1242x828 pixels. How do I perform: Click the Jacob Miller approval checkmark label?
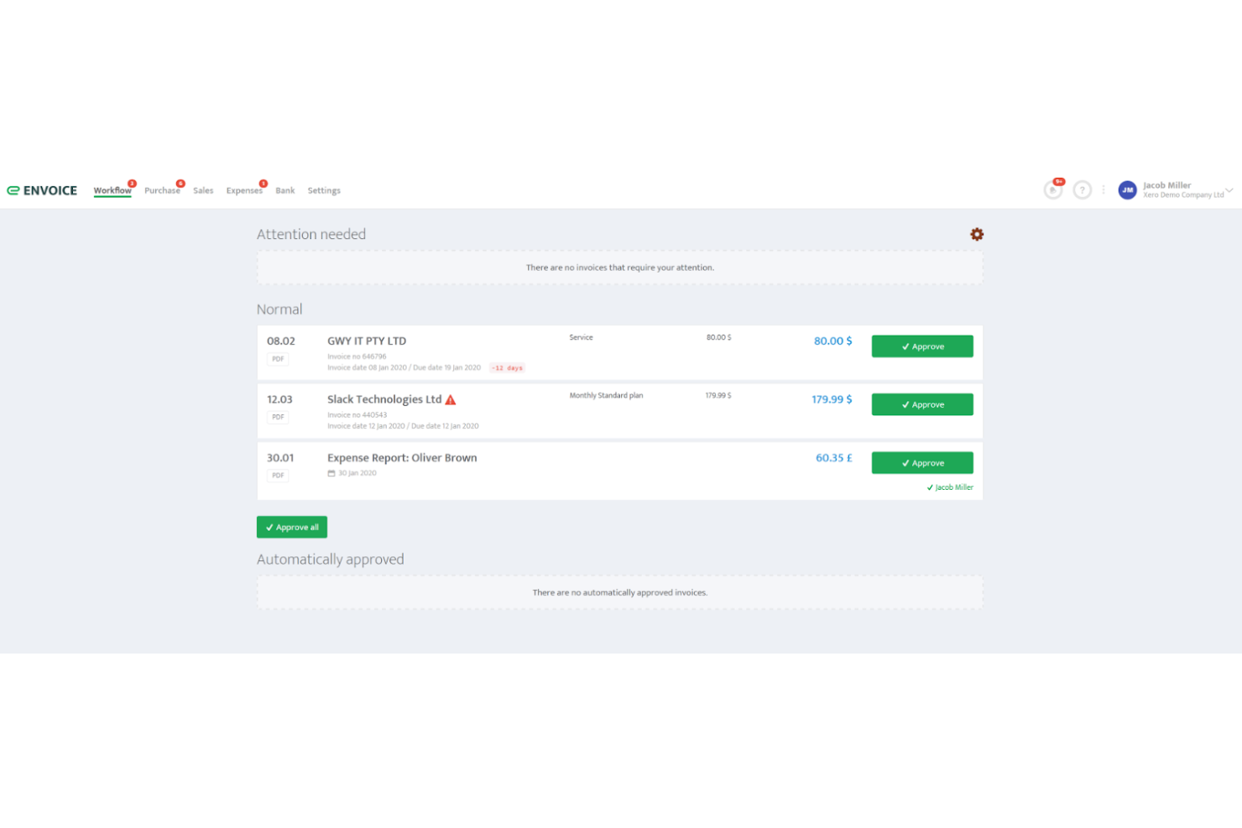(x=949, y=487)
